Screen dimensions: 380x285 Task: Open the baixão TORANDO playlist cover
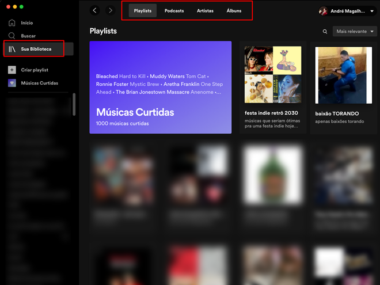click(343, 75)
